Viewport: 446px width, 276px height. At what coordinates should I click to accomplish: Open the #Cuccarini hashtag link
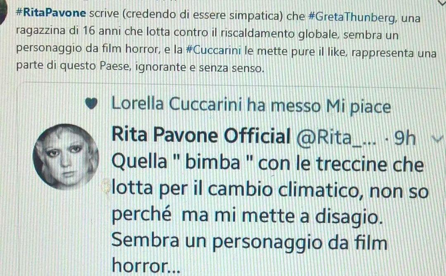pos(214,50)
